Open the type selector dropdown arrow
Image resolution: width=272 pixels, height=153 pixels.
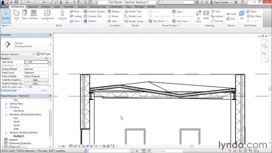pos(51,45)
